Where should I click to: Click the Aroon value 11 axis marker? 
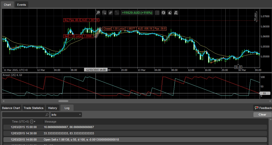265,93
